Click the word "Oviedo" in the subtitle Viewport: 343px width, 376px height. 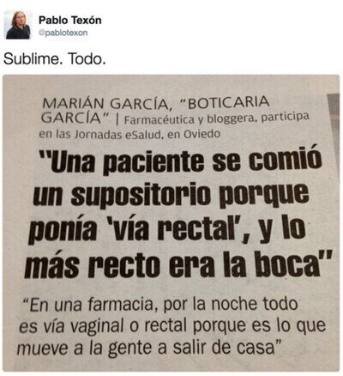(202, 134)
